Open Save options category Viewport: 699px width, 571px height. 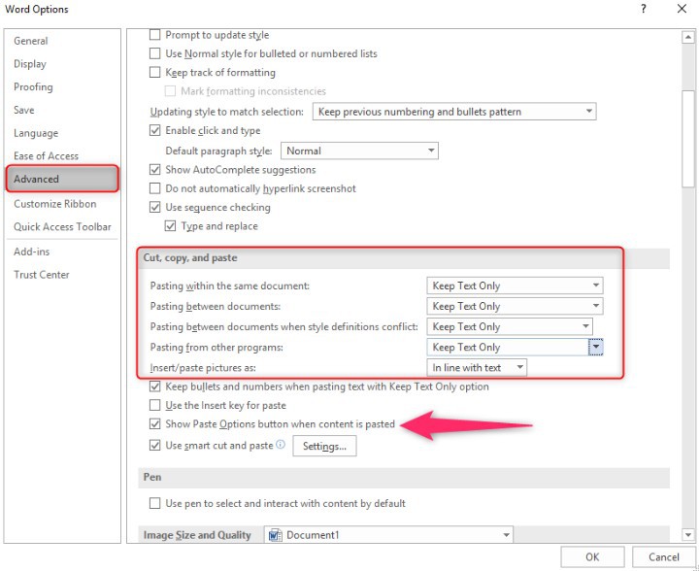[x=24, y=110]
